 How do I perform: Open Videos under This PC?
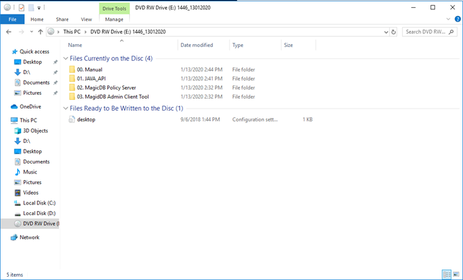point(31,193)
